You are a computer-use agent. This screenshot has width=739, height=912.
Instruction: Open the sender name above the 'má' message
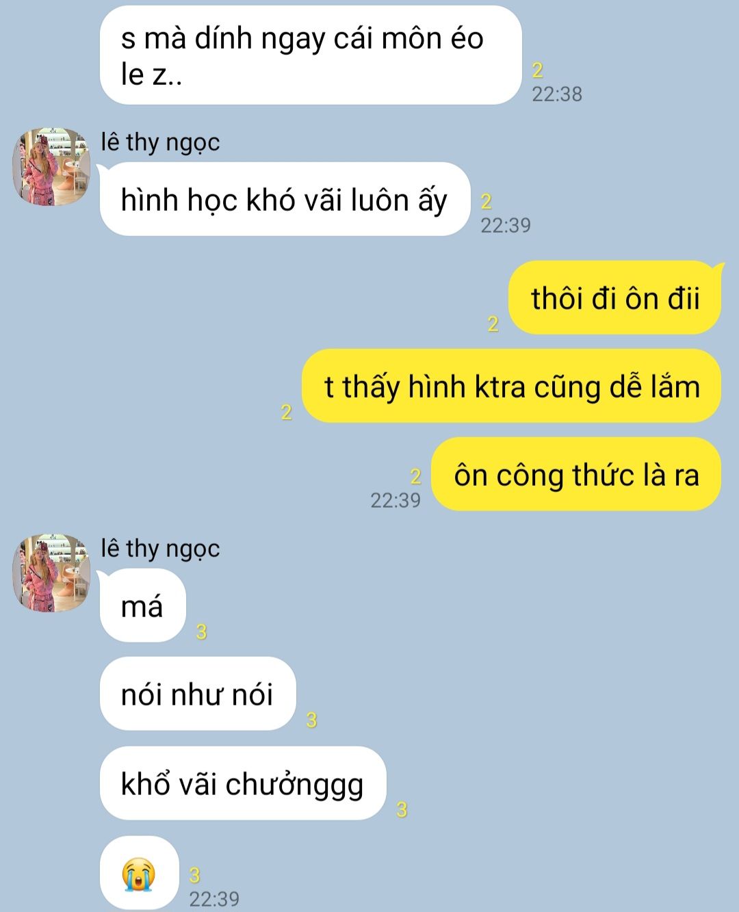(x=160, y=548)
